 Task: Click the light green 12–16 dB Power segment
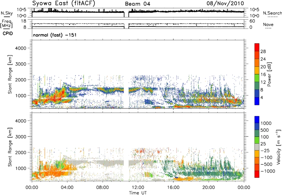point(257,78)
